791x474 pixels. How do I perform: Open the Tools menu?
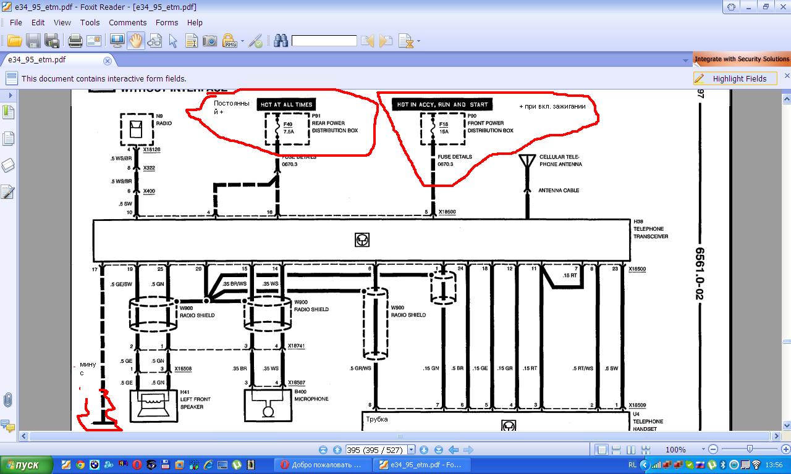pyautogui.click(x=90, y=22)
